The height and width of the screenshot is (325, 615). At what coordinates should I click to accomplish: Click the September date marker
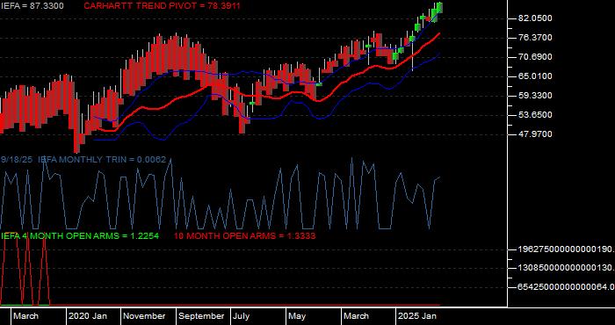point(201,316)
